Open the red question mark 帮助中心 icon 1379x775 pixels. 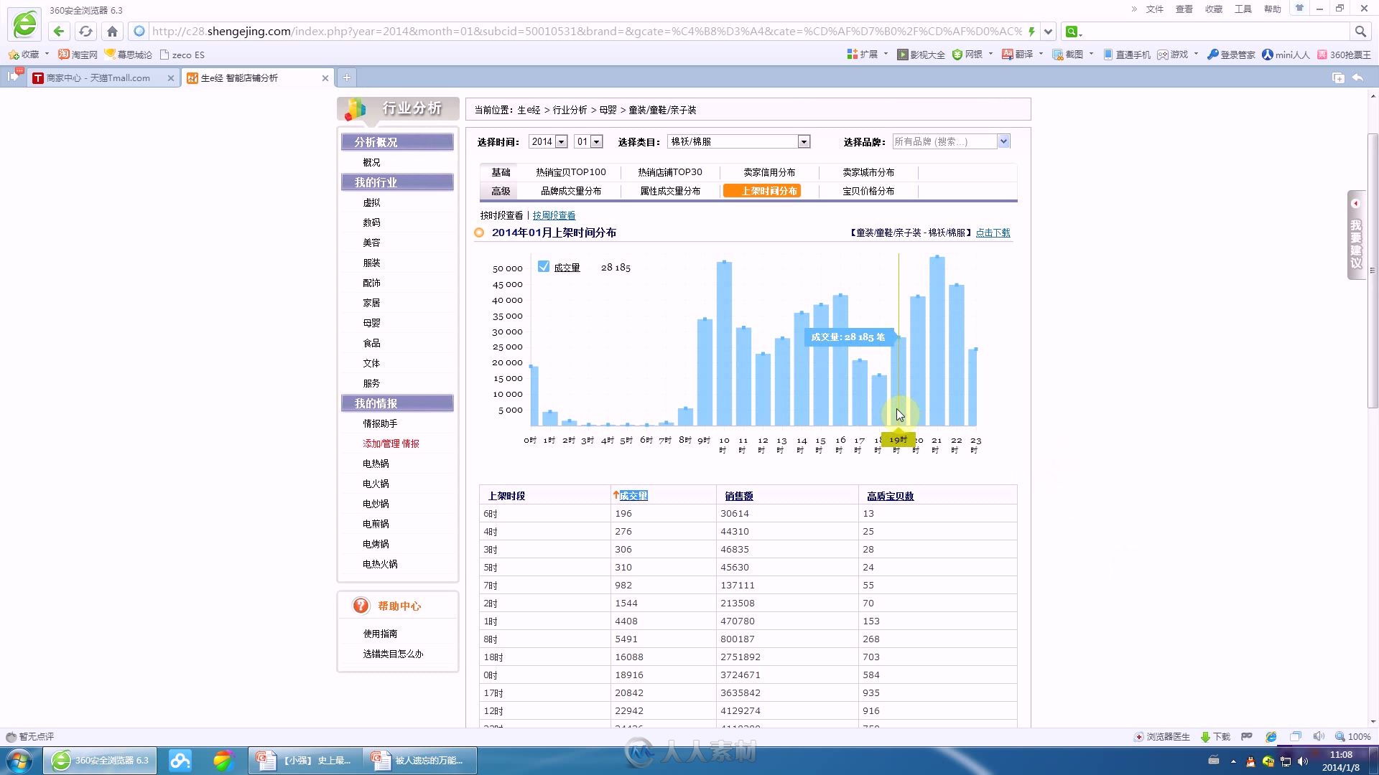361,606
